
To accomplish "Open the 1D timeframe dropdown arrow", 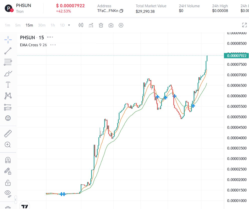I will click(x=69, y=25).
